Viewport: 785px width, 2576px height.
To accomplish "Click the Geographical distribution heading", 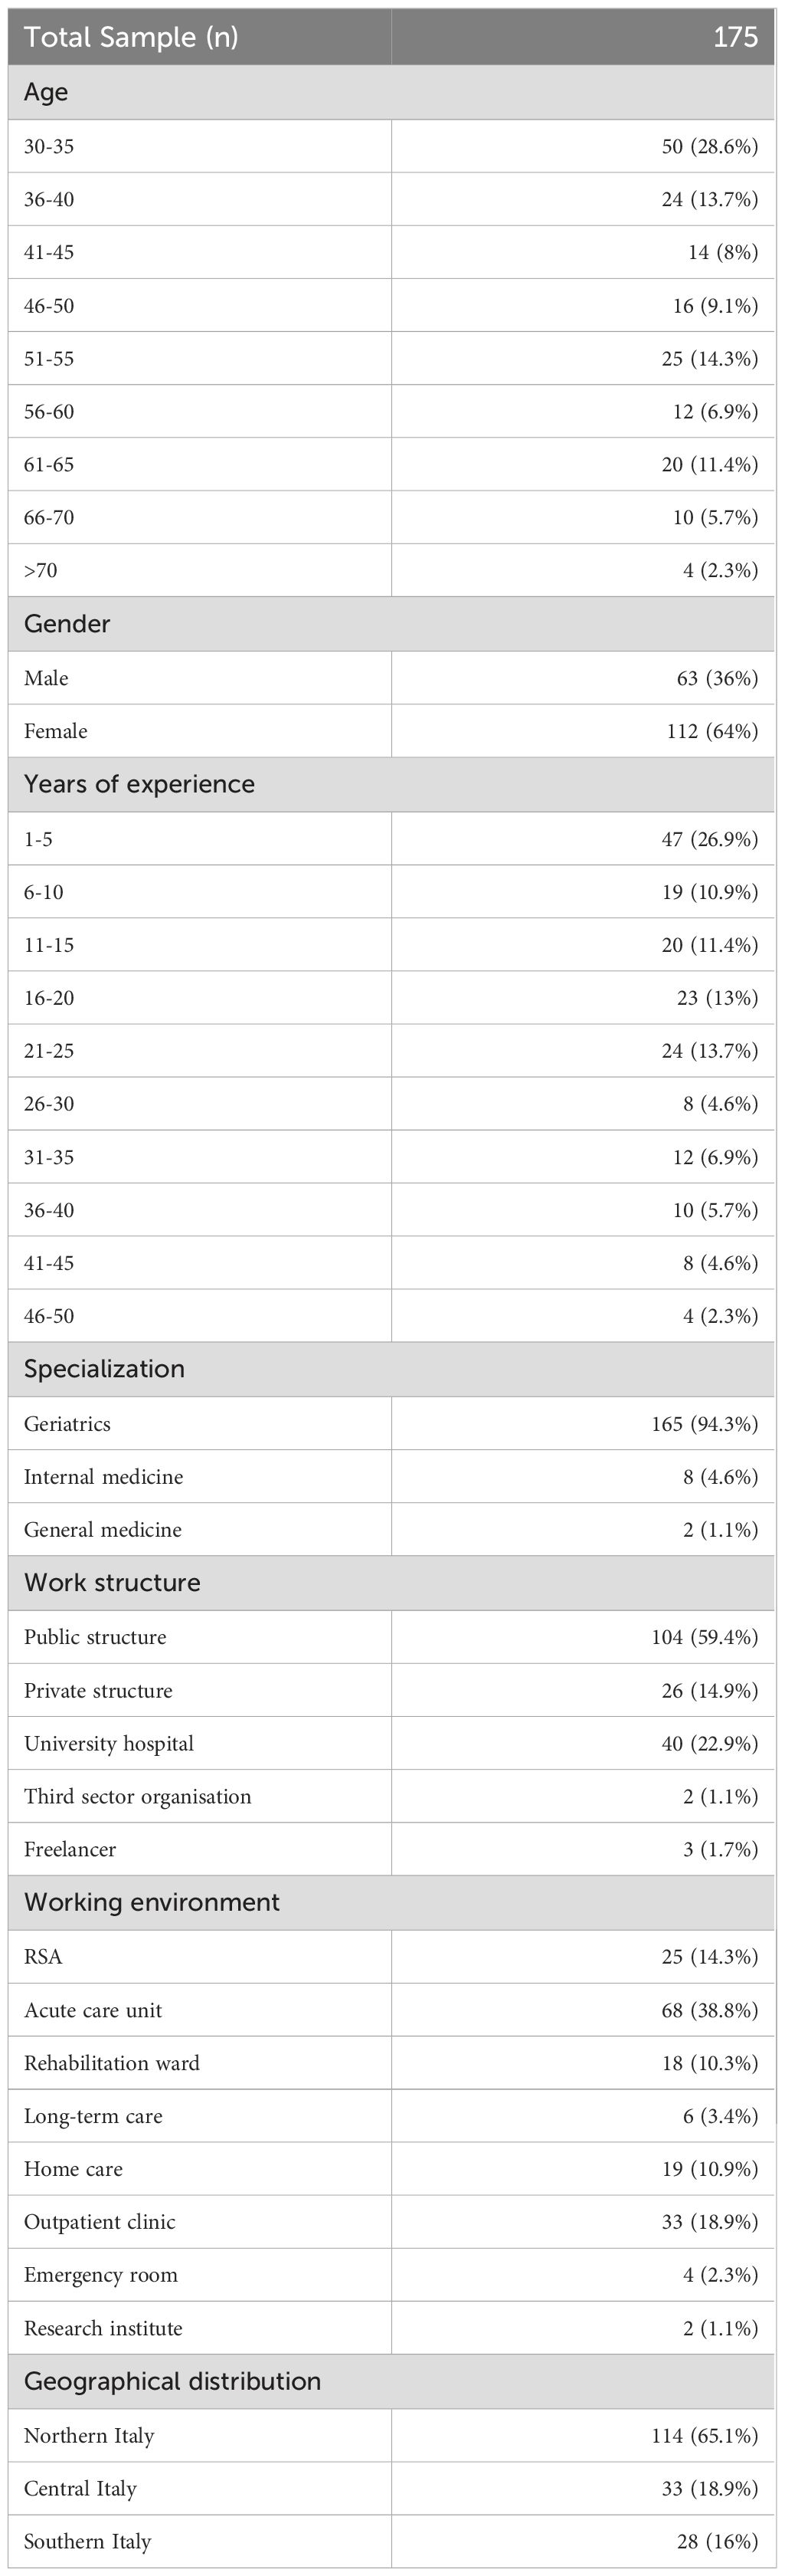I will click(x=172, y=2381).
